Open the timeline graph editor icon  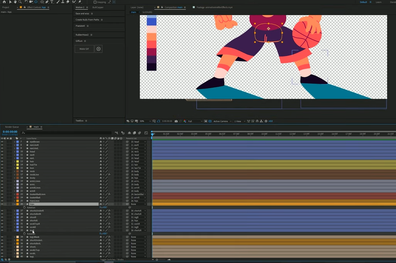tap(146, 133)
